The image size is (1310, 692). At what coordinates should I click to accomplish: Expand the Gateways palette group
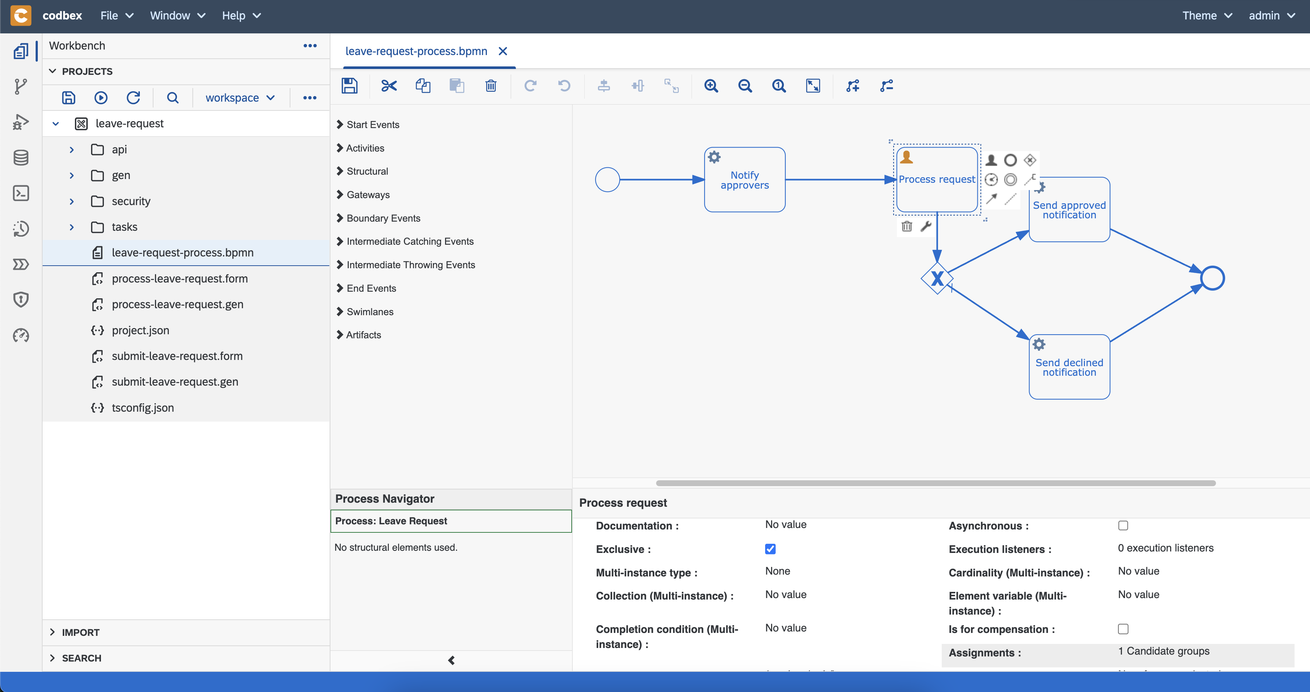(x=363, y=194)
